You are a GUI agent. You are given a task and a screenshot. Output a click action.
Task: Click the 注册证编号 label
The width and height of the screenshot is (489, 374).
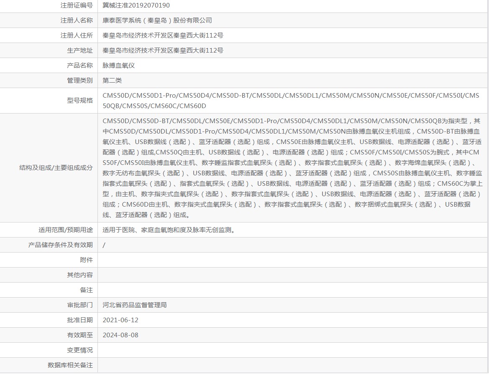click(77, 5)
